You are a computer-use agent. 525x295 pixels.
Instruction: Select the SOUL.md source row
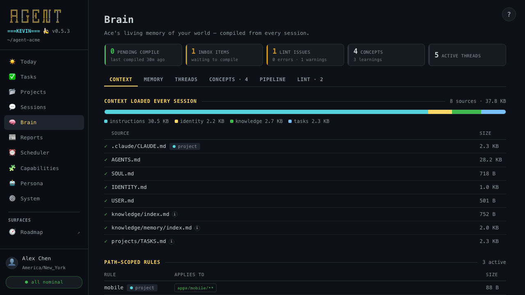point(305,174)
